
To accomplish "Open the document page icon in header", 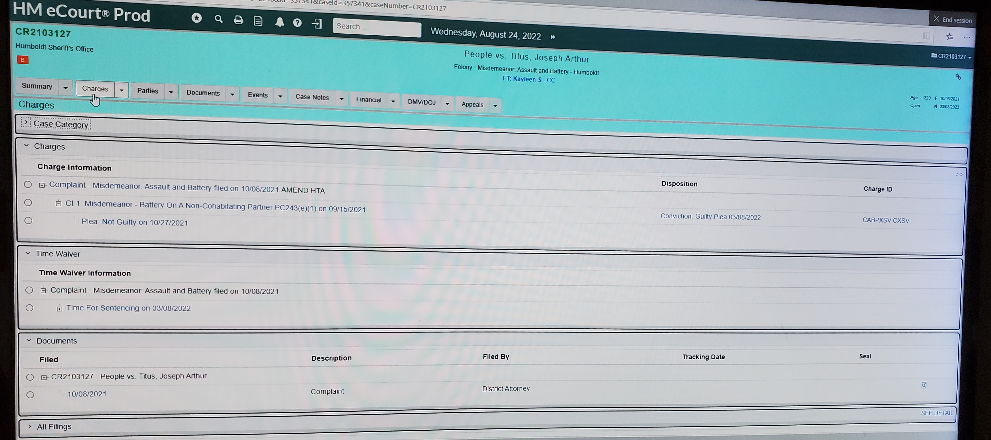I will click(x=258, y=21).
